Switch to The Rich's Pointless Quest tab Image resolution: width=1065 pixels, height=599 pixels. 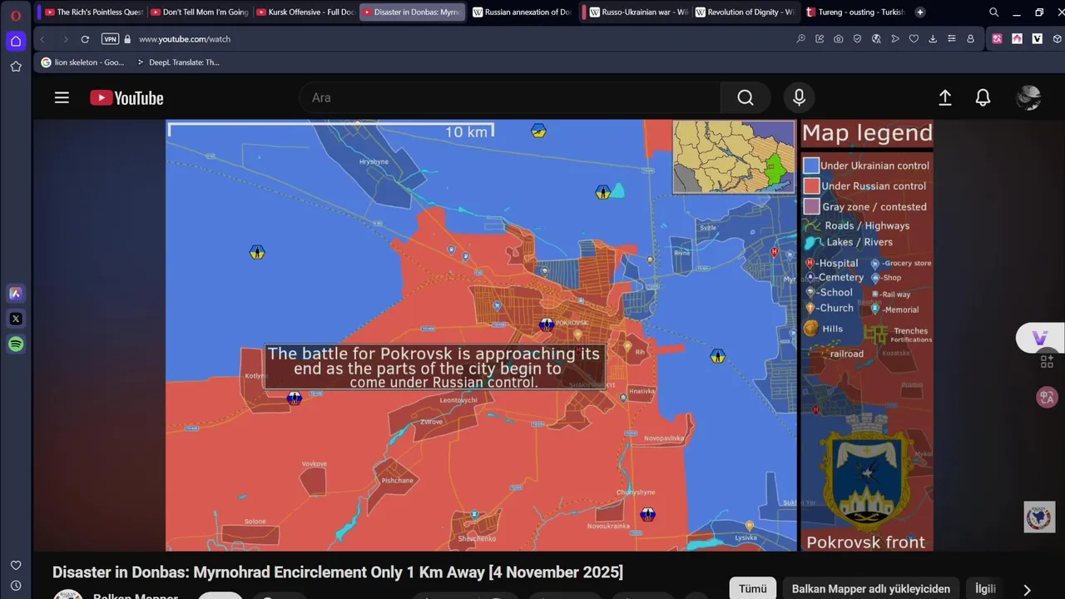pyautogui.click(x=94, y=12)
